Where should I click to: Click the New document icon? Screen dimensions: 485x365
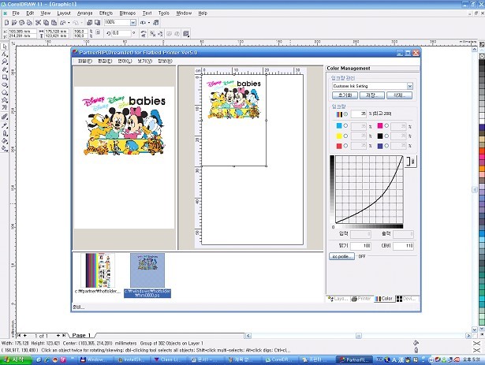(x=6, y=23)
